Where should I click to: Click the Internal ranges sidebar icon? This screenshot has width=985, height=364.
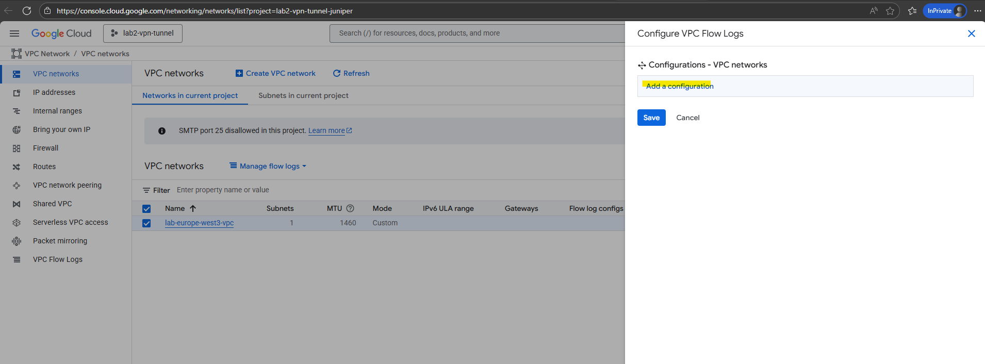pyautogui.click(x=17, y=111)
